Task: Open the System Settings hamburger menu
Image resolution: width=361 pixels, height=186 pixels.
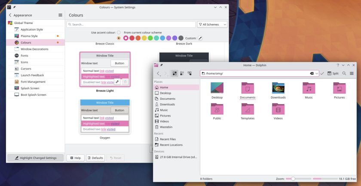Action: [x=60, y=15]
